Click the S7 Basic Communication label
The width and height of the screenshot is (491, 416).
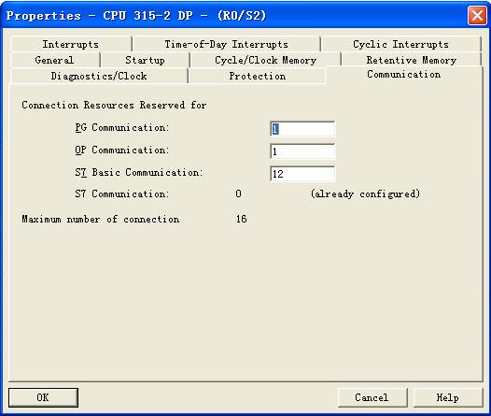coord(139,172)
